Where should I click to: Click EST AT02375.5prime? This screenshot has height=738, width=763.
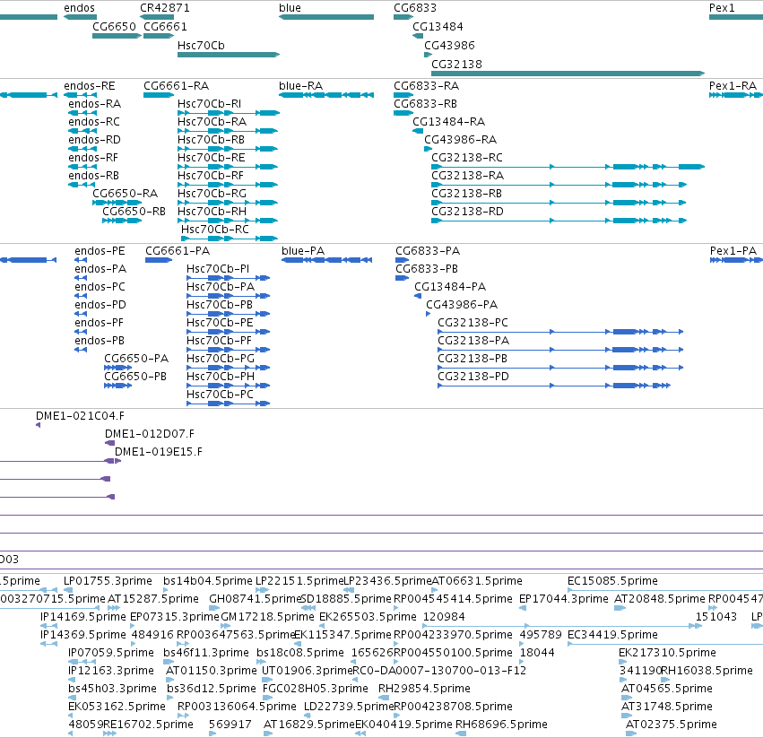coord(671,725)
